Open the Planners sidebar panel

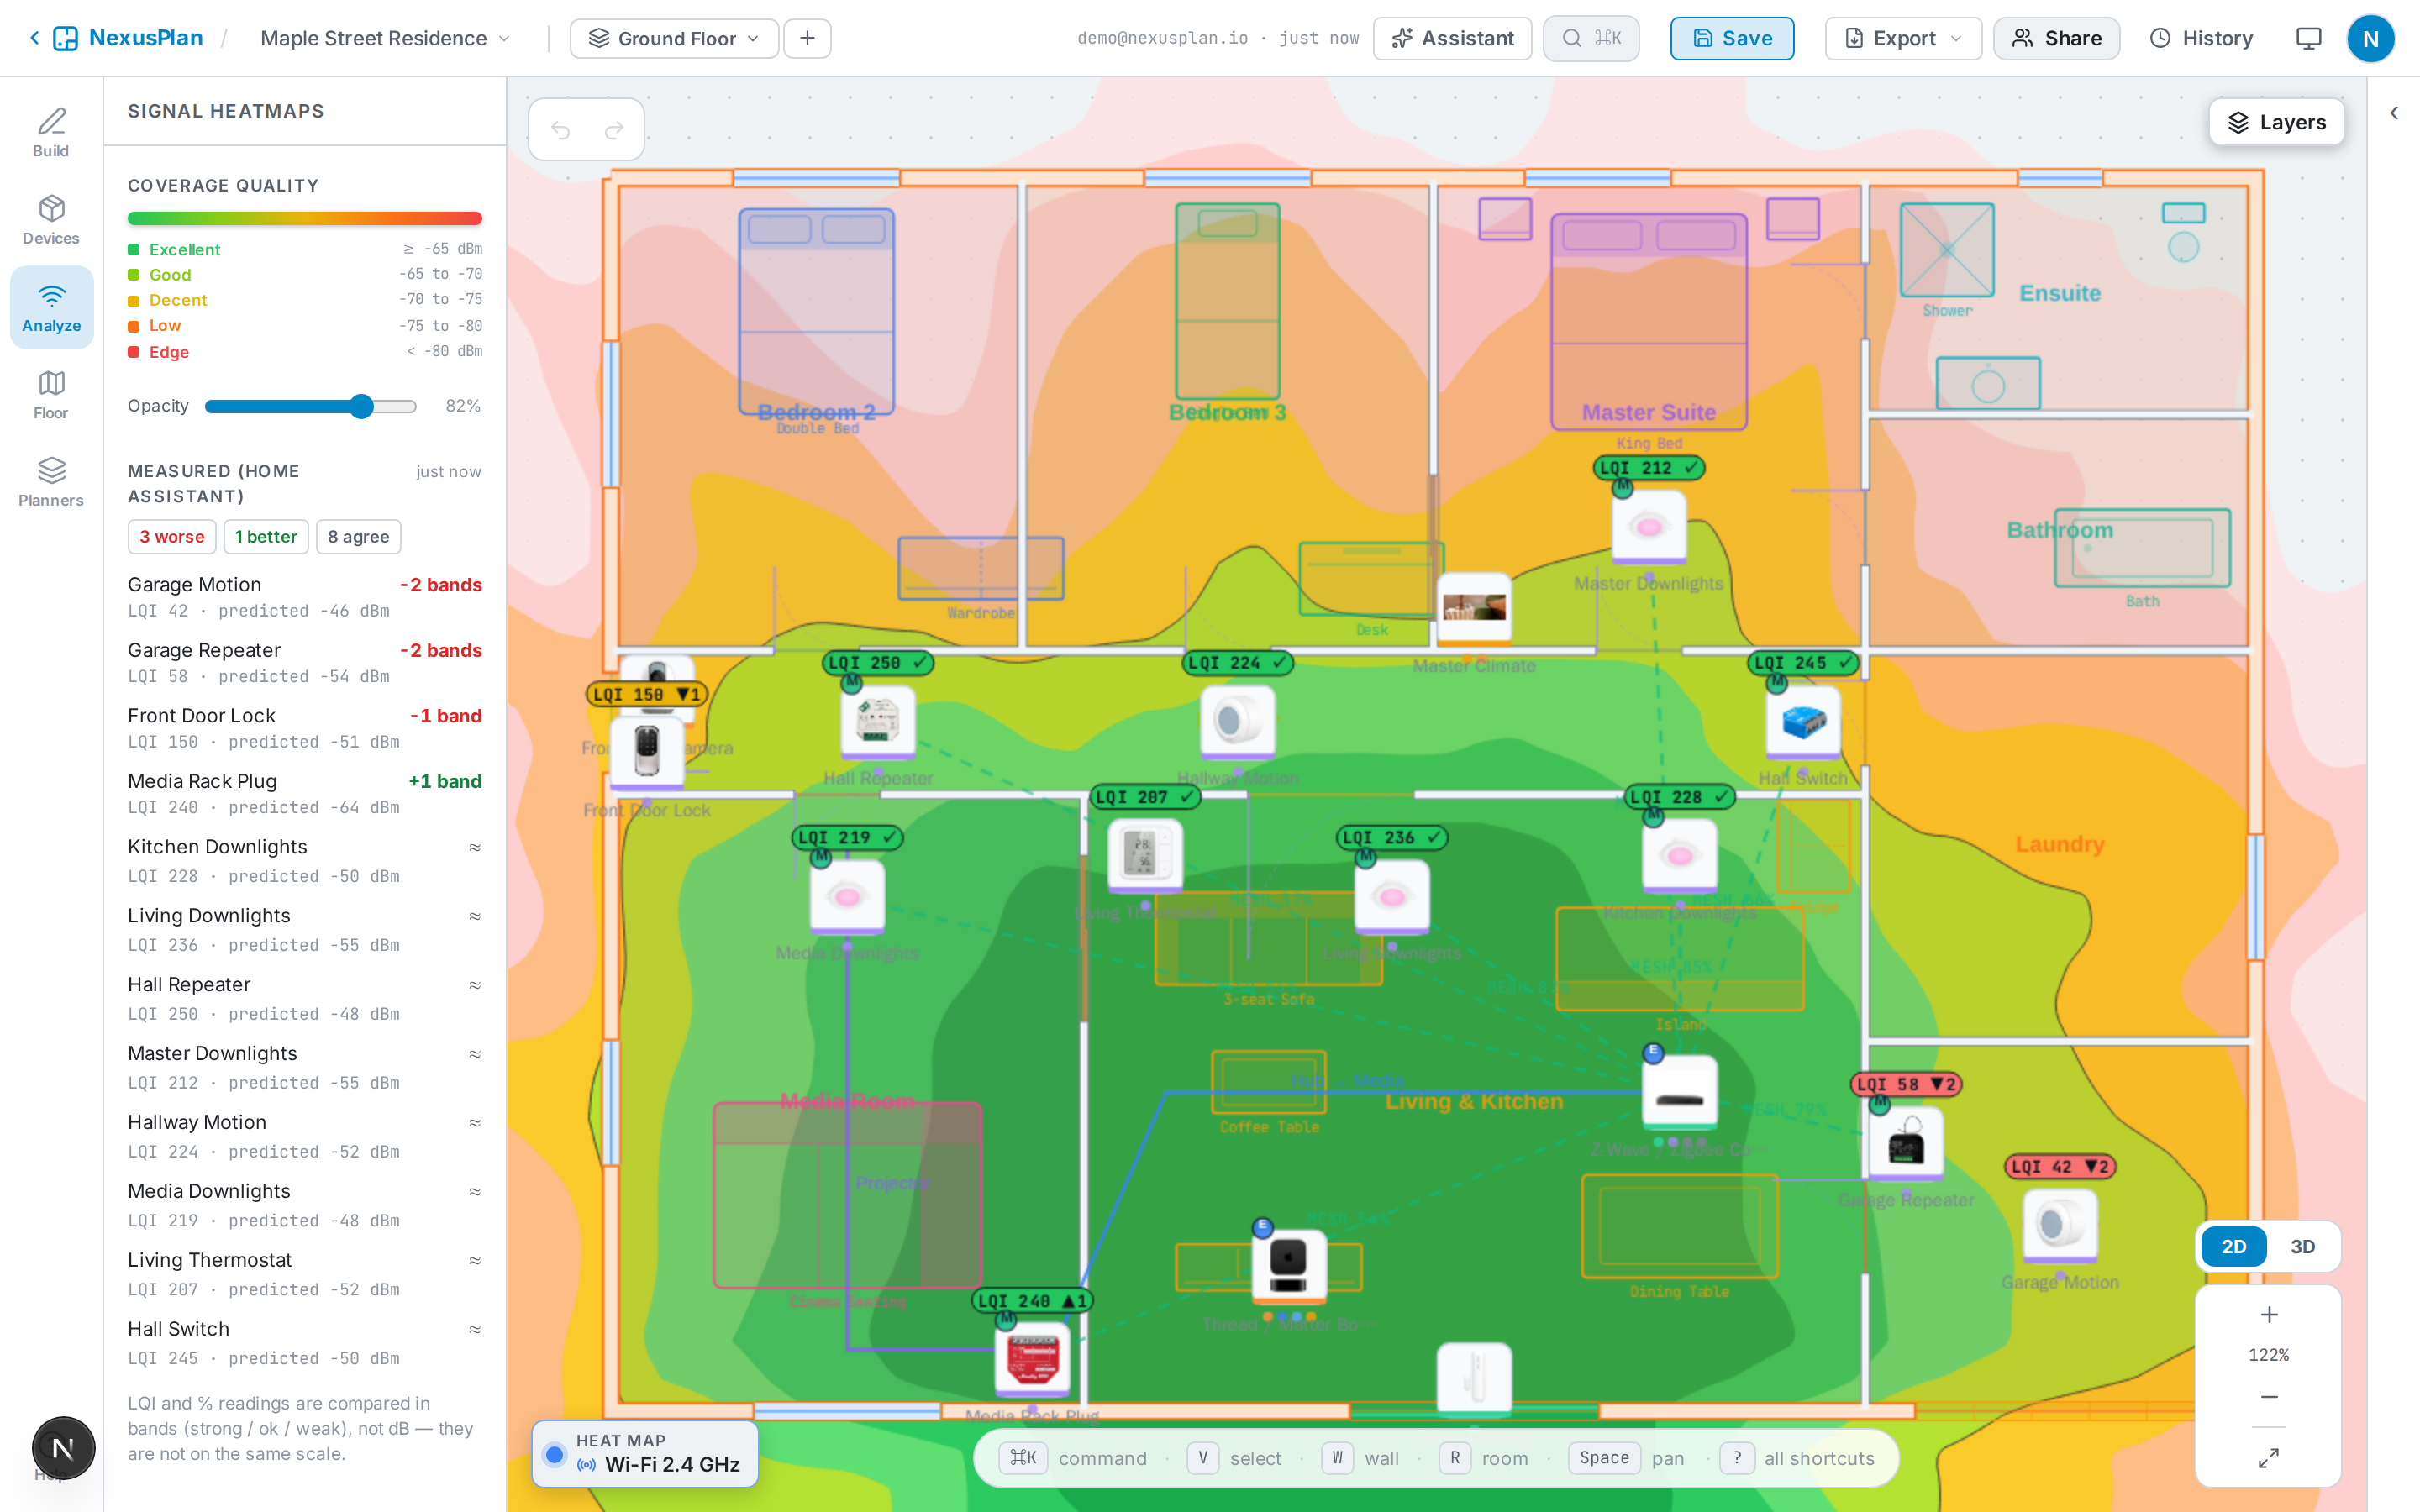click(x=51, y=482)
